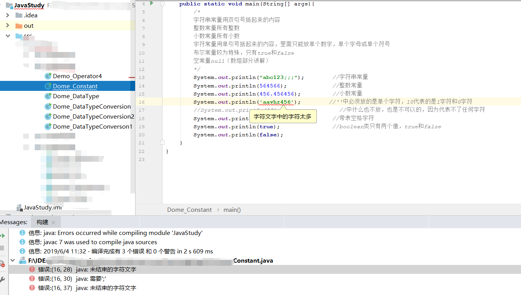This screenshot has width=521, height=295.
Task: Open Dome_DataTypeConversion2 class file
Action: pyautogui.click(x=93, y=116)
